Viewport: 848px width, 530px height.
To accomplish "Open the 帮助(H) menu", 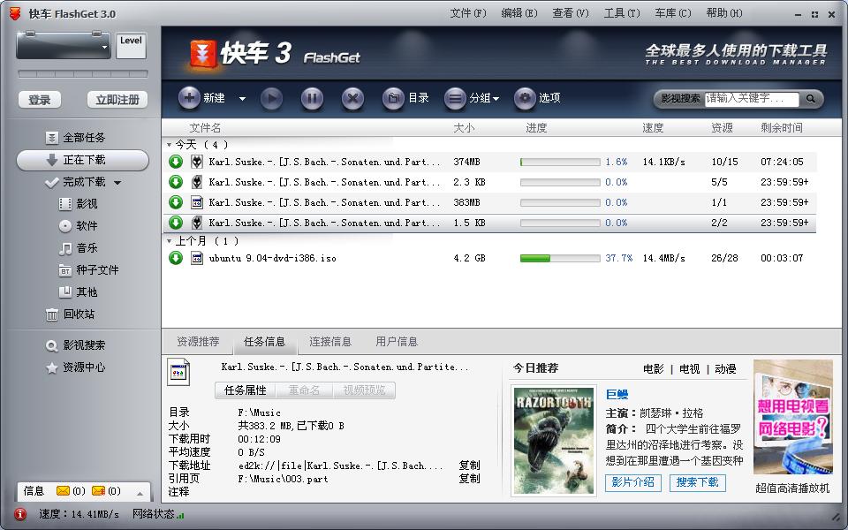I will tap(724, 13).
